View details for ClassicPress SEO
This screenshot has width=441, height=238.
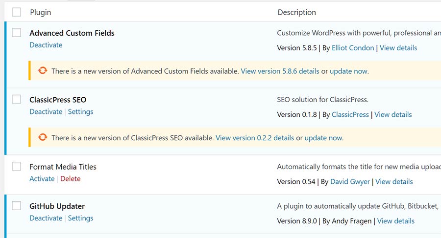[393, 115]
